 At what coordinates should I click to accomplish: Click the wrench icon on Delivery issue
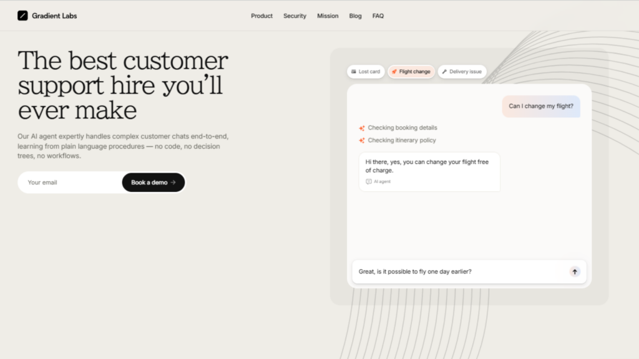coord(444,72)
